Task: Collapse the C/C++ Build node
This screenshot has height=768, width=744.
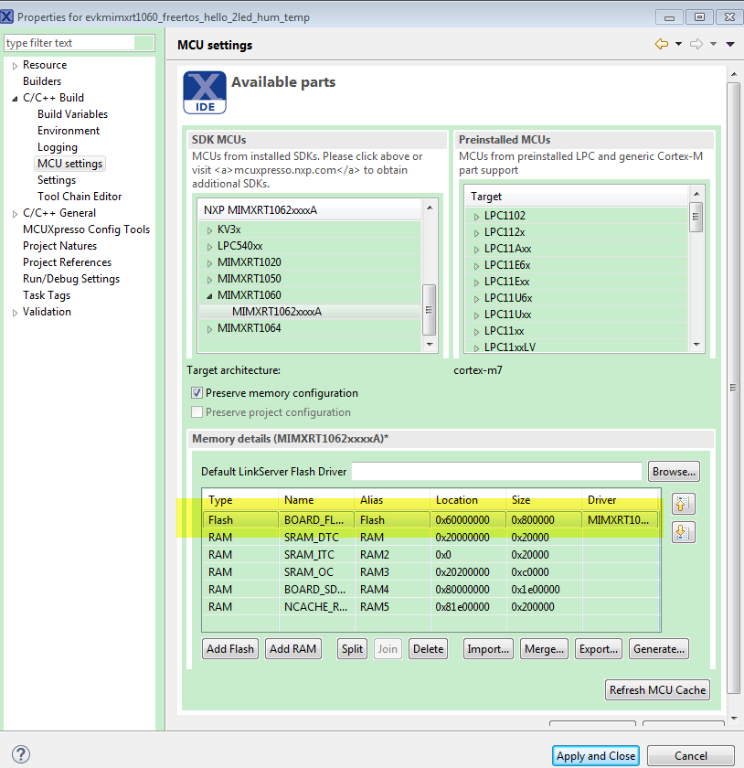Action: [15, 99]
